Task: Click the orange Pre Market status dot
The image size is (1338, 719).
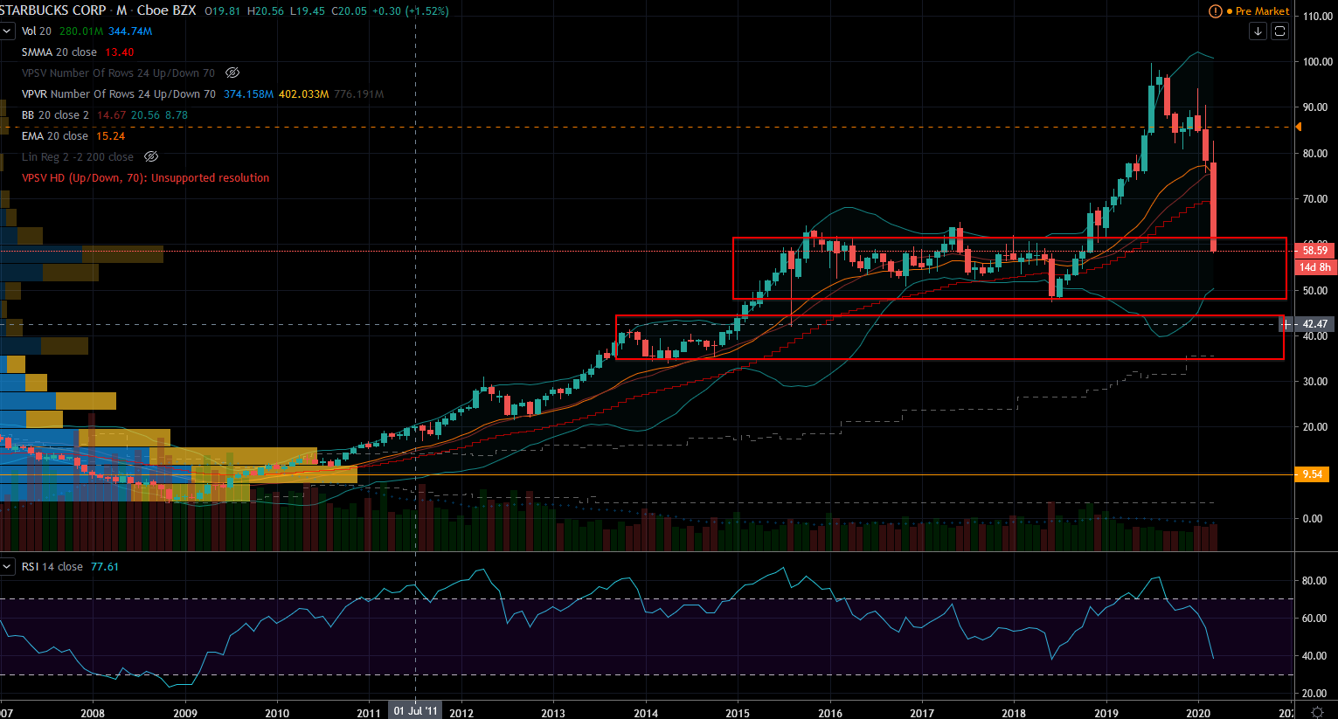Action: 1229,11
